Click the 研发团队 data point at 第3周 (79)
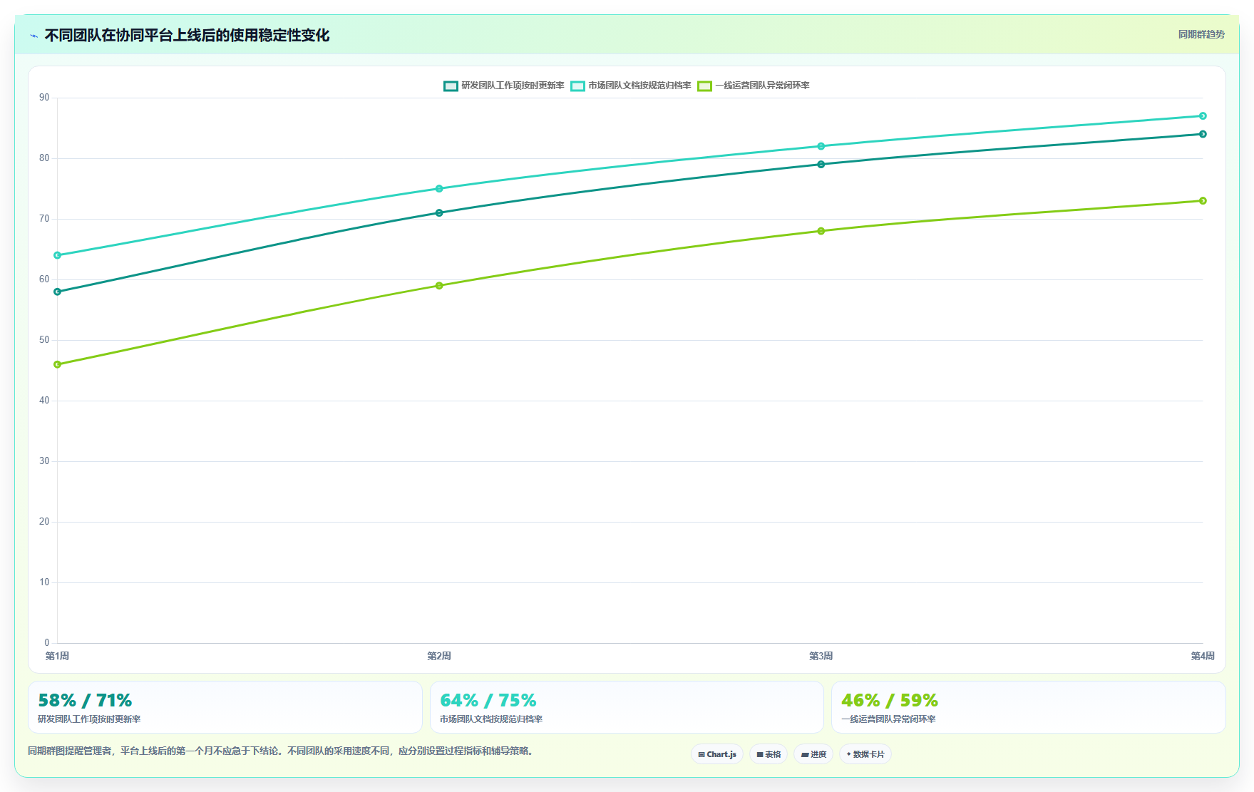The image size is (1254, 792). point(821,164)
